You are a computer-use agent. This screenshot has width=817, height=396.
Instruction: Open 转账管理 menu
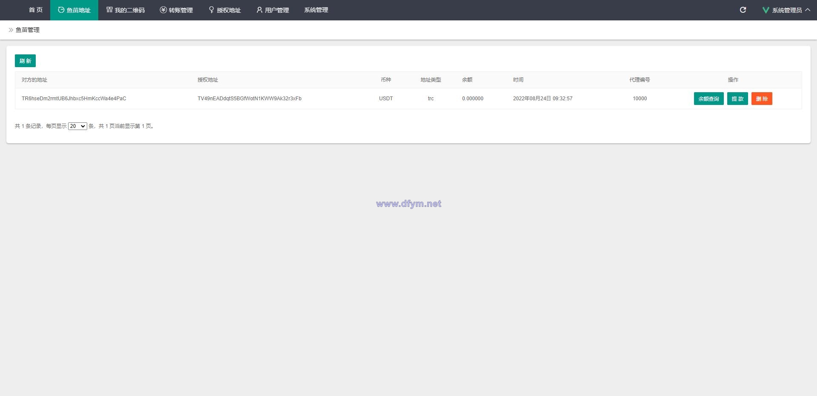(176, 10)
